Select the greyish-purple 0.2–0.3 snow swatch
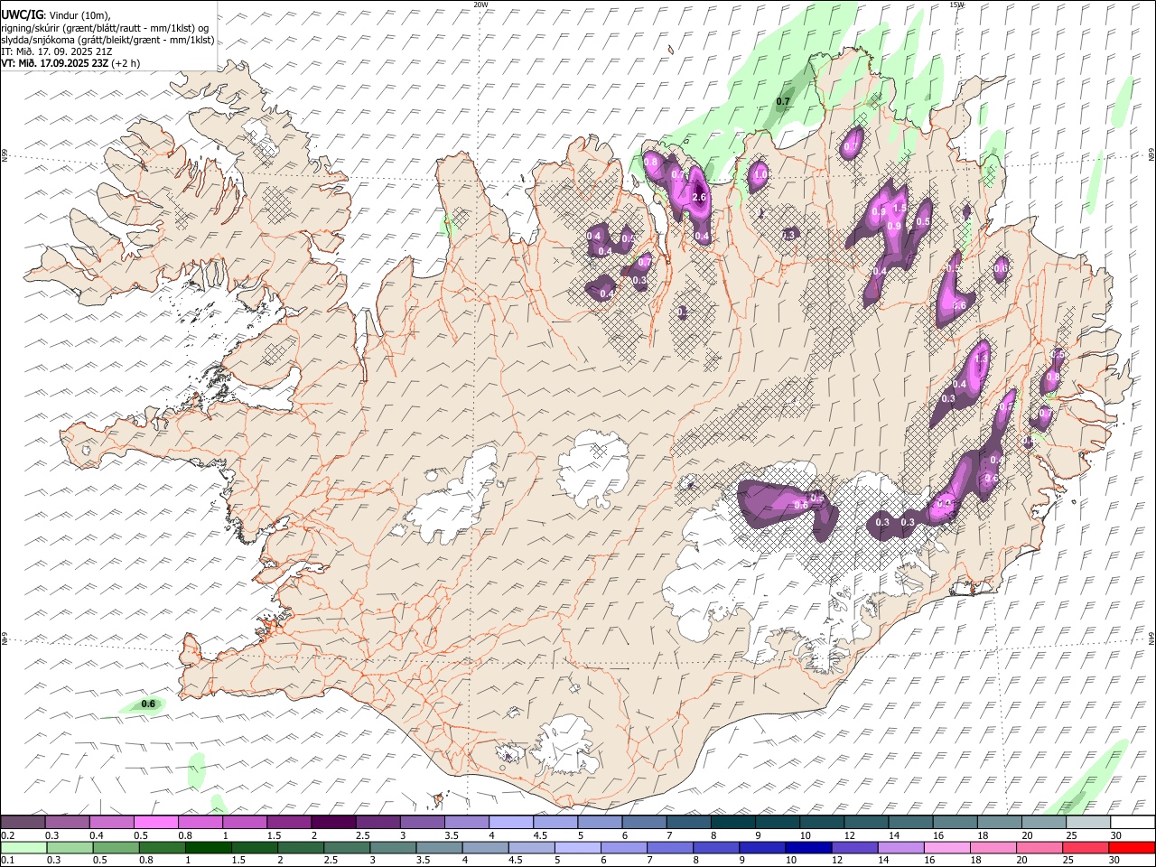Image resolution: width=1156 pixels, height=867 pixels. tap(23, 822)
